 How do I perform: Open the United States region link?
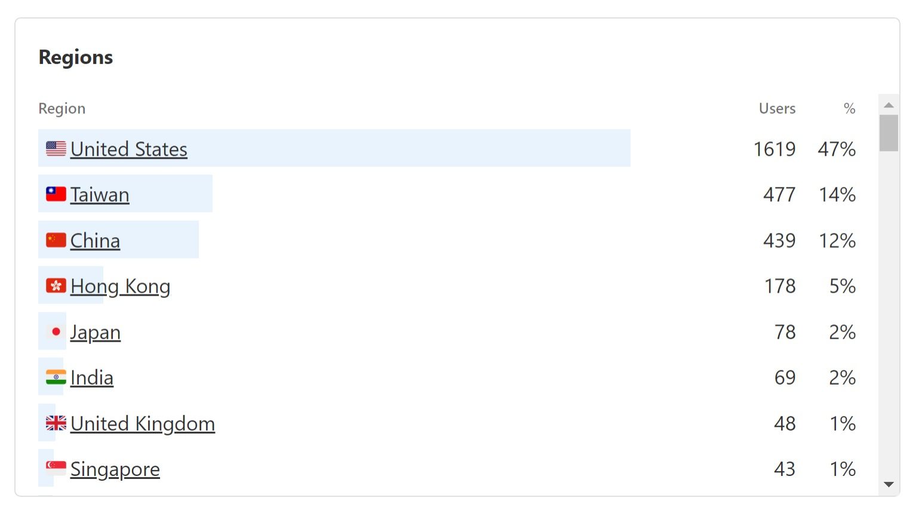coord(129,149)
